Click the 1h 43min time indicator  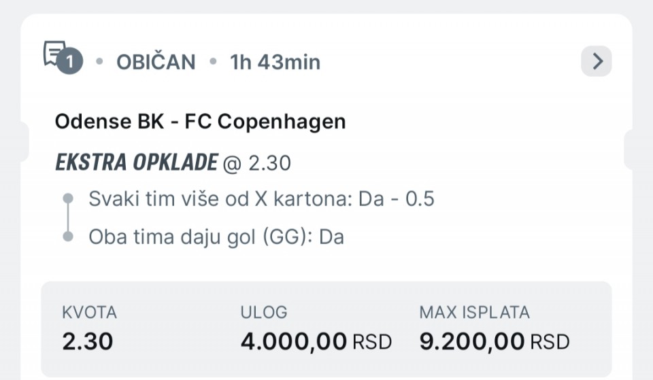(x=275, y=63)
